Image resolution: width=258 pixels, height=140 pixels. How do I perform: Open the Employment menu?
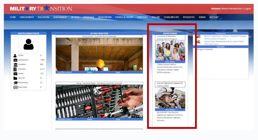point(27,17)
